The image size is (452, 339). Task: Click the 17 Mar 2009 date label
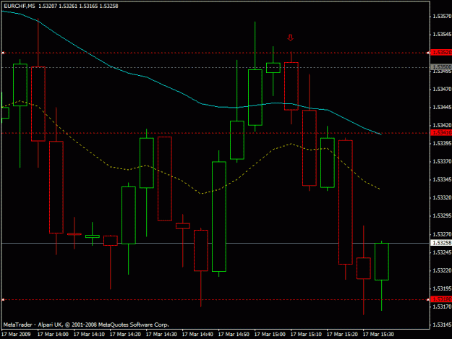[x=16, y=334]
